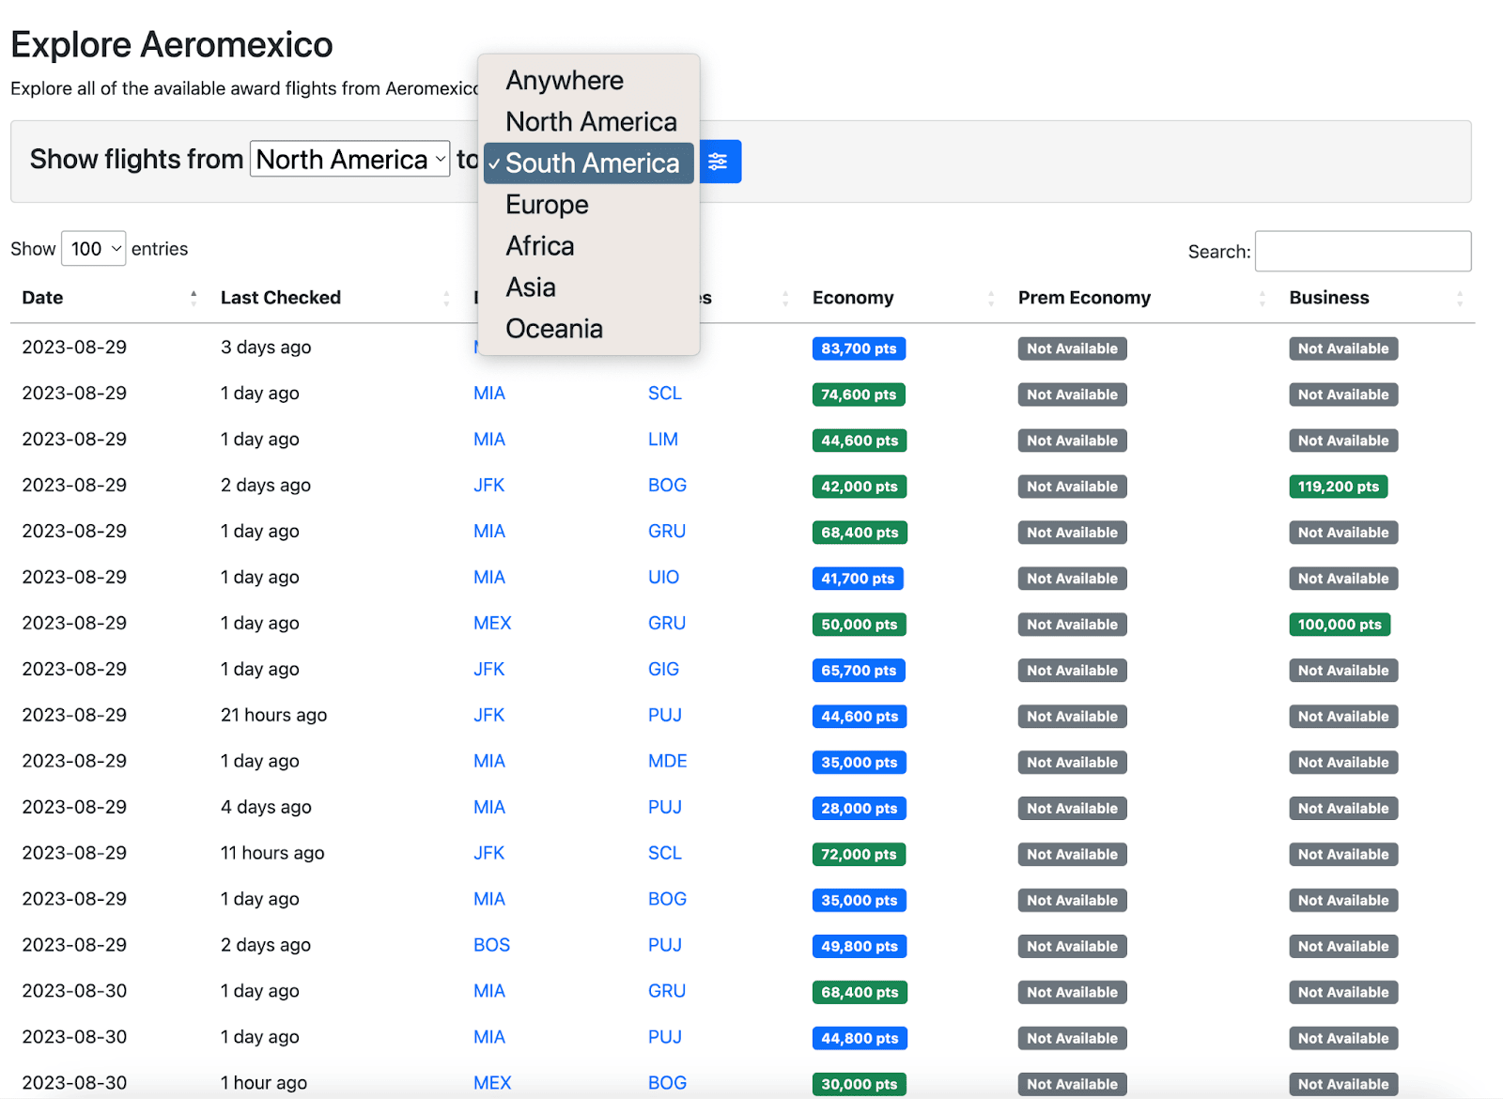The height and width of the screenshot is (1099, 1503).
Task: Open the 42,000 pts economy badge
Action: 860,487
